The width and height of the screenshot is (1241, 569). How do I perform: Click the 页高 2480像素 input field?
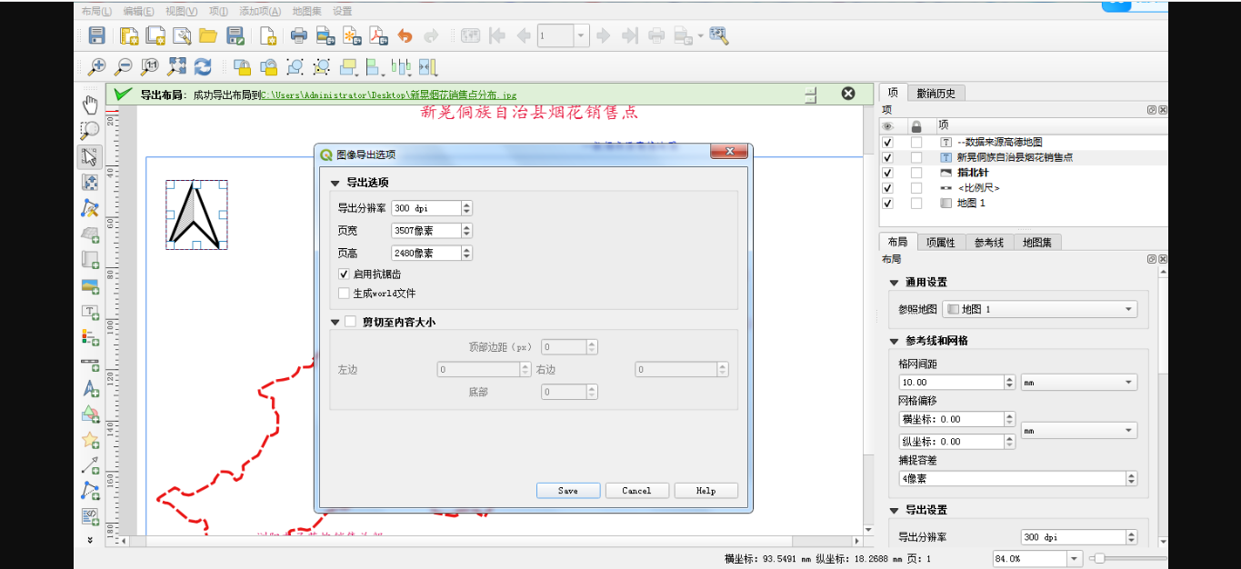(432, 253)
